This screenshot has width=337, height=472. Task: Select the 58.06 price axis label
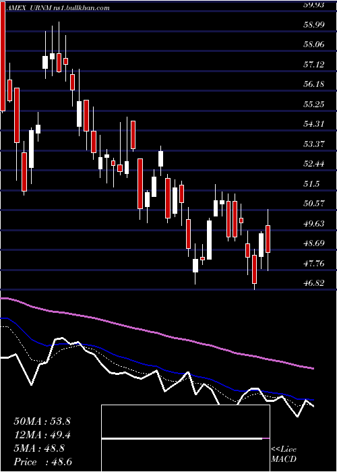(x=315, y=45)
